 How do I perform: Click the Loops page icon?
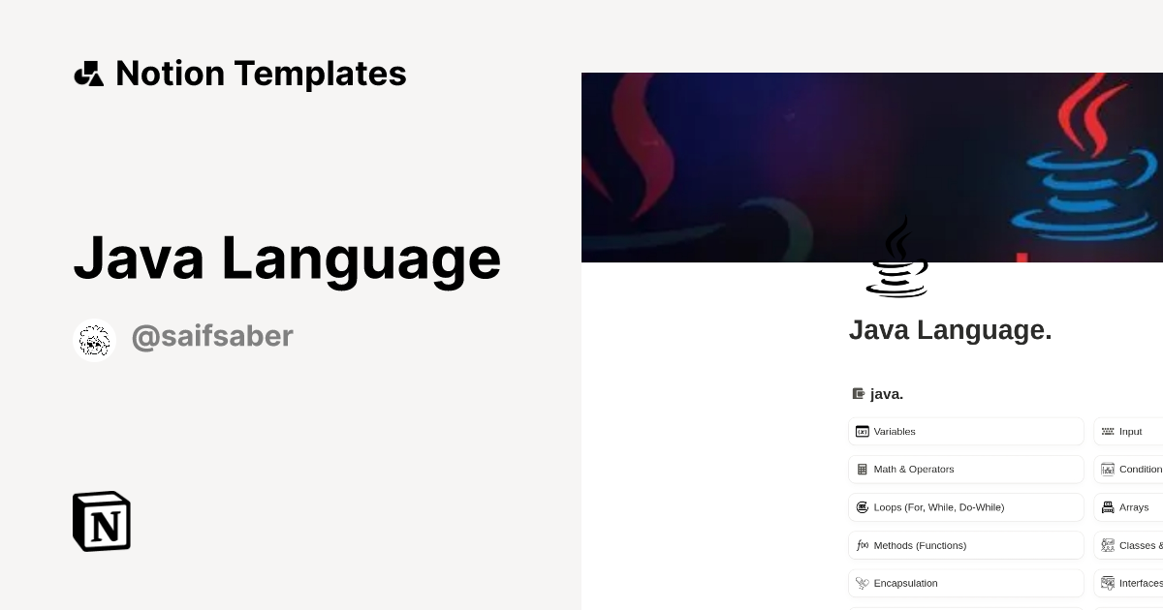tap(863, 507)
